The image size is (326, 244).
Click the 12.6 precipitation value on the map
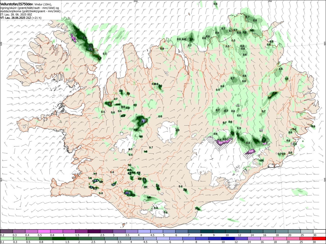click(x=95, y=181)
